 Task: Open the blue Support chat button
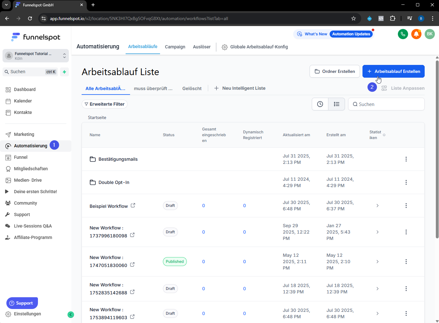click(22, 303)
